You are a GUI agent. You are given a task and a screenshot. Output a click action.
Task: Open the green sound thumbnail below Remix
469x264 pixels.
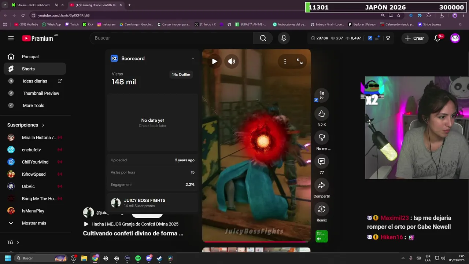322,236
